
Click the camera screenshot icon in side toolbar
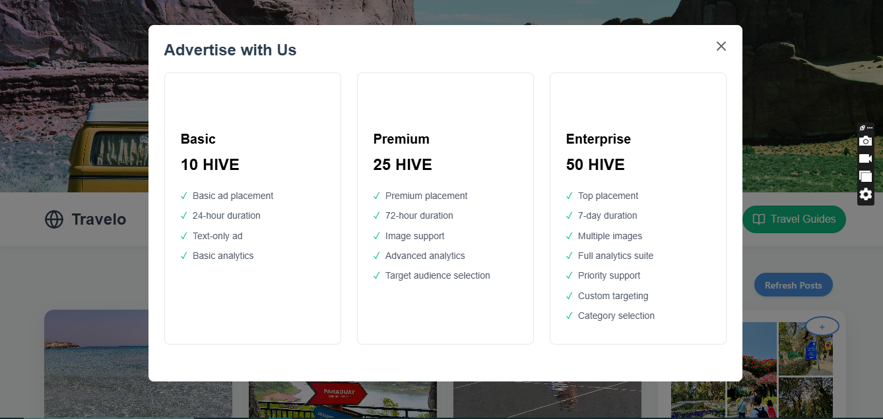(865, 141)
